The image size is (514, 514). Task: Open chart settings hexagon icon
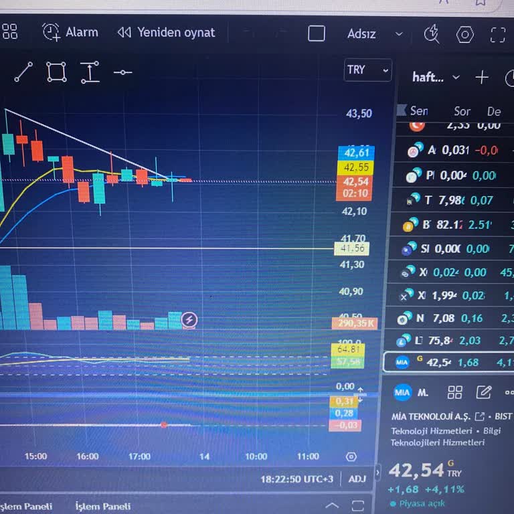pyautogui.click(x=465, y=35)
